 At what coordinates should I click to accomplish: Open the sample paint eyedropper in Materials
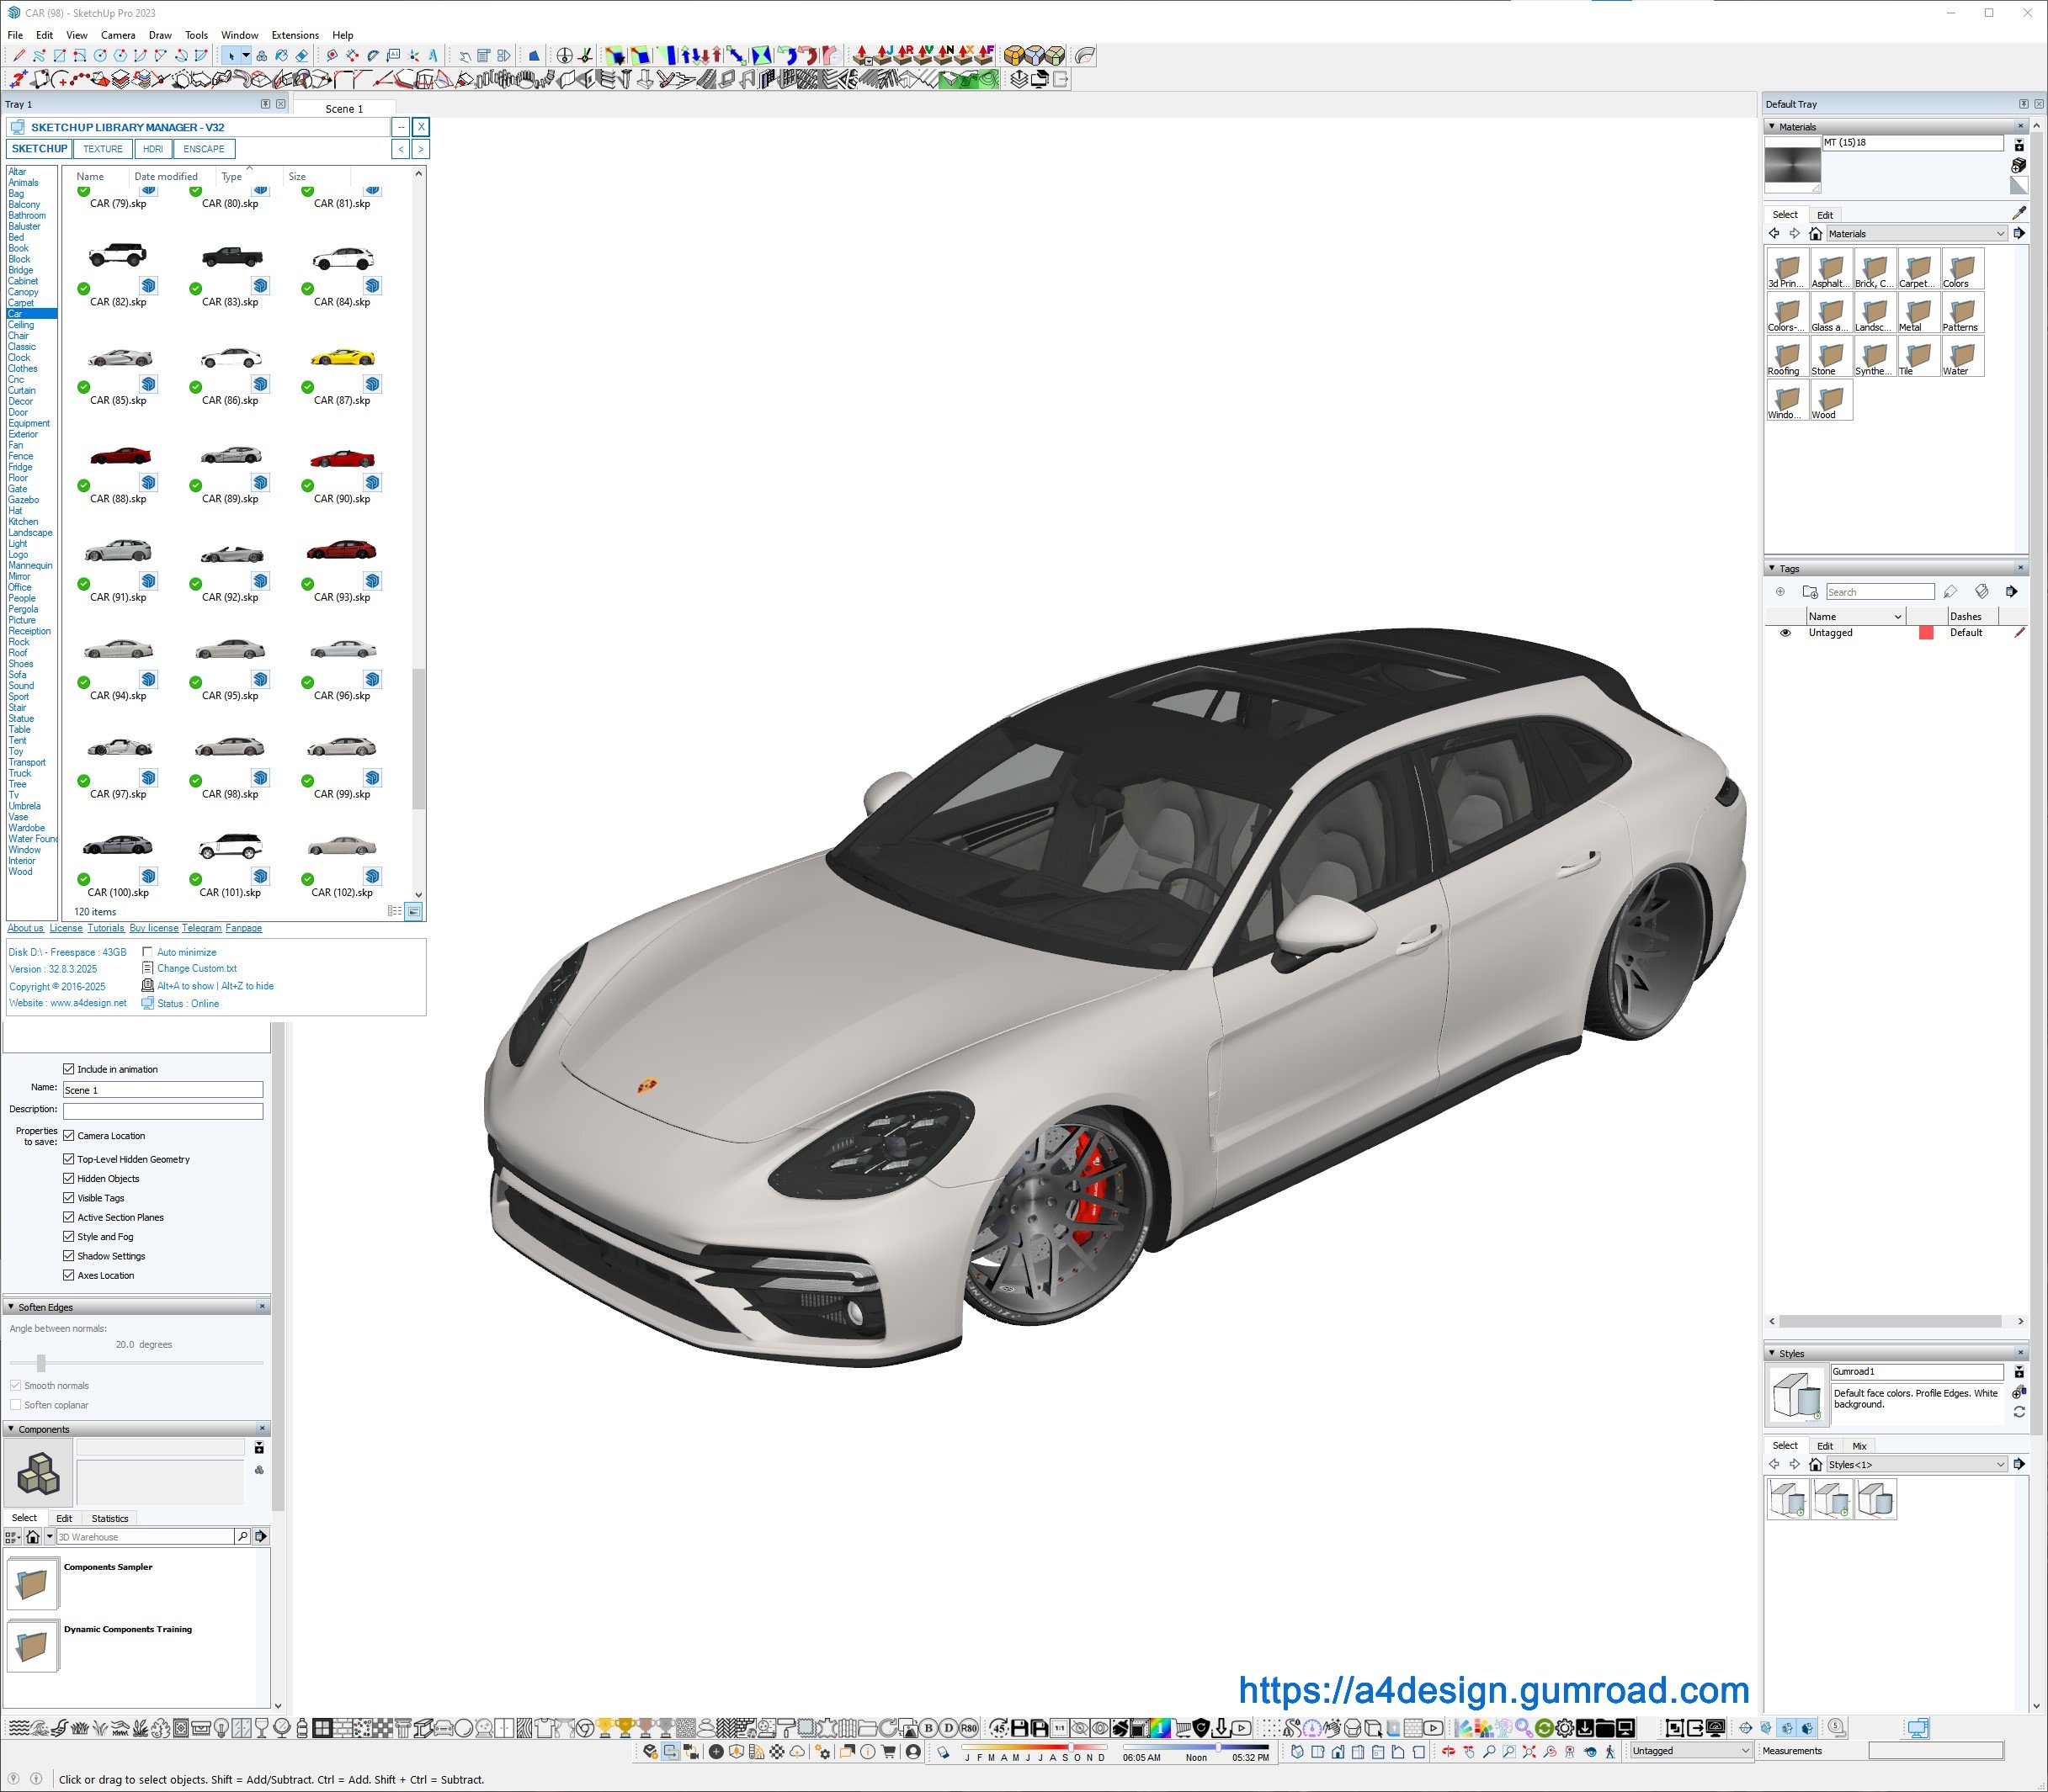point(2018,213)
